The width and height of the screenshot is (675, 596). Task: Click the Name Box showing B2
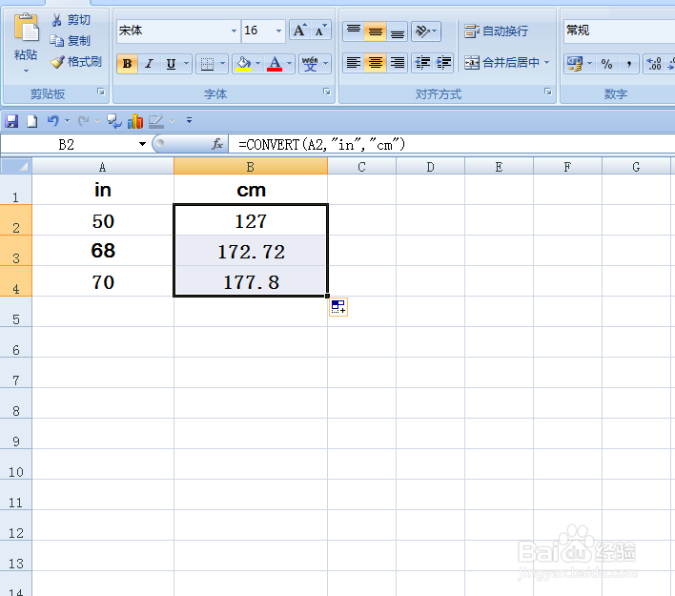[67, 144]
